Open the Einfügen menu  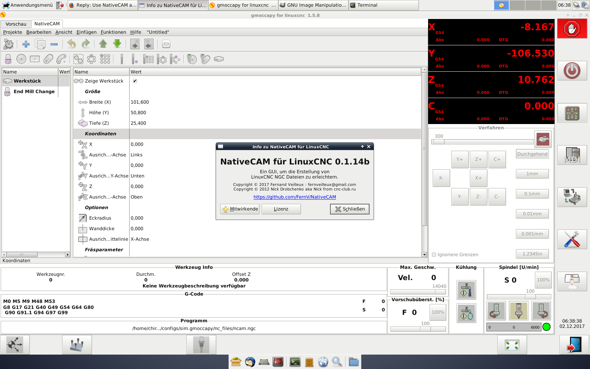[x=86, y=32]
